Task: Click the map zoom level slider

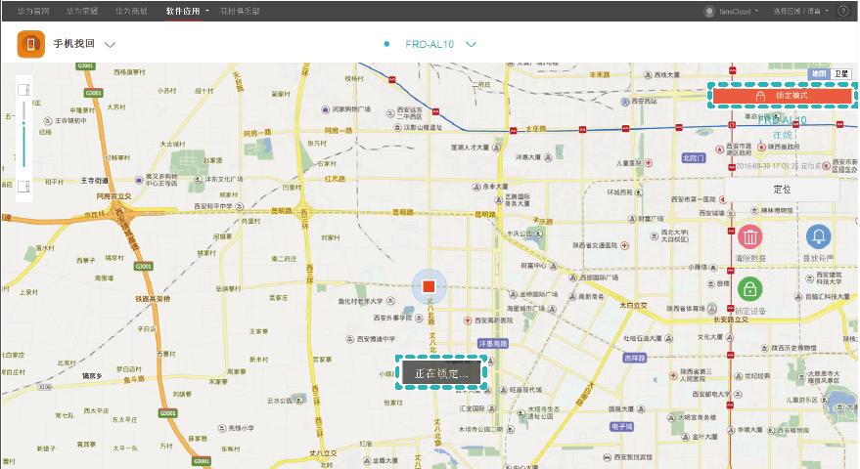Action: pyautogui.click(x=24, y=137)
